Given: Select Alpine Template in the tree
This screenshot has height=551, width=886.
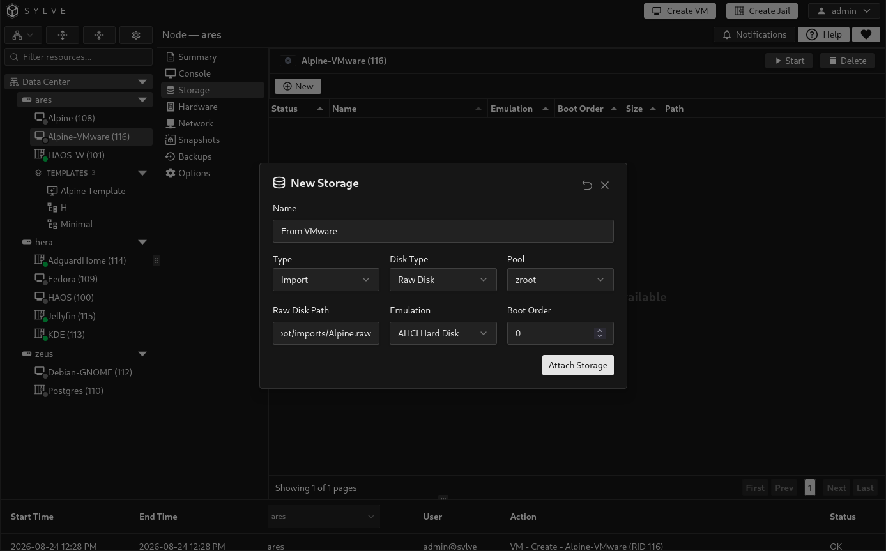Looking at the screenshot, I should [86, 191].
